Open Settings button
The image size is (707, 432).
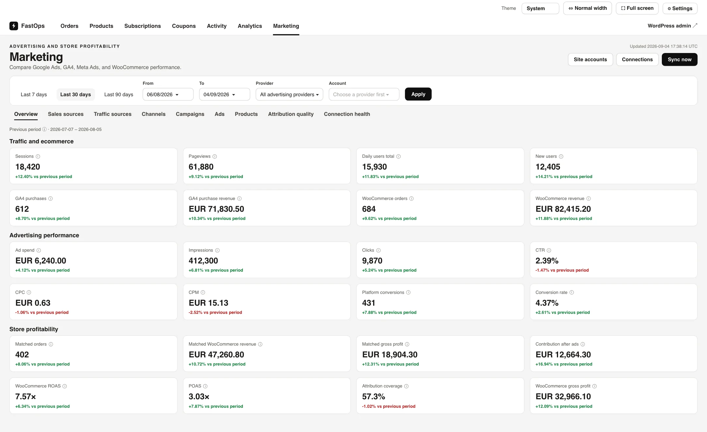click(x=680, y=9)
